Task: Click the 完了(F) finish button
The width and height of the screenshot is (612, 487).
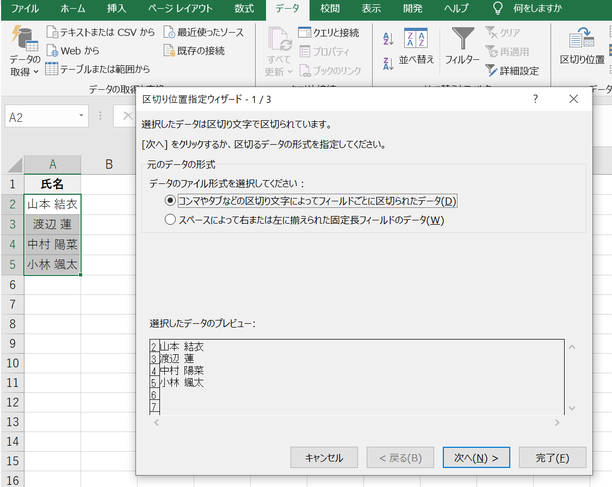Action: [x=552, y=458]
